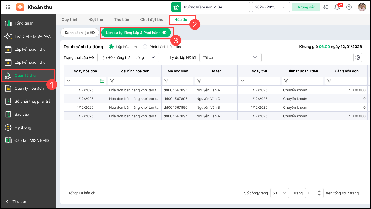Open the help question mark icon
371x209 pixels.
(349, 7)
